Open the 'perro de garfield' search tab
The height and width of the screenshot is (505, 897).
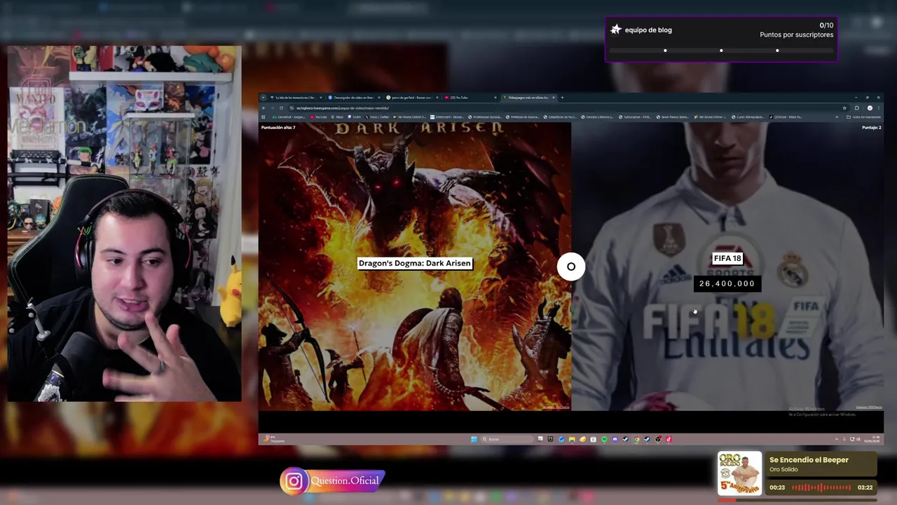coord(411,97)
